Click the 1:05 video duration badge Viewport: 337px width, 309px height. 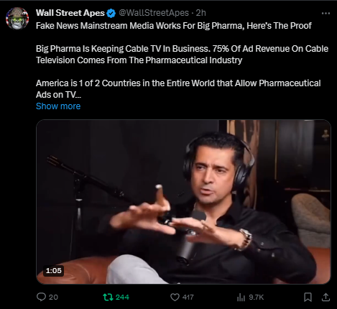(x=54, y=271)
